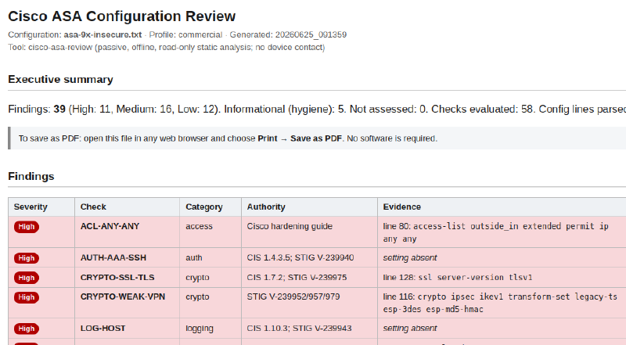Click CIS 1.4.3.5; STIG V-239940 authority
This screenshot has width=626, height=345.
[x=300, y=258]
